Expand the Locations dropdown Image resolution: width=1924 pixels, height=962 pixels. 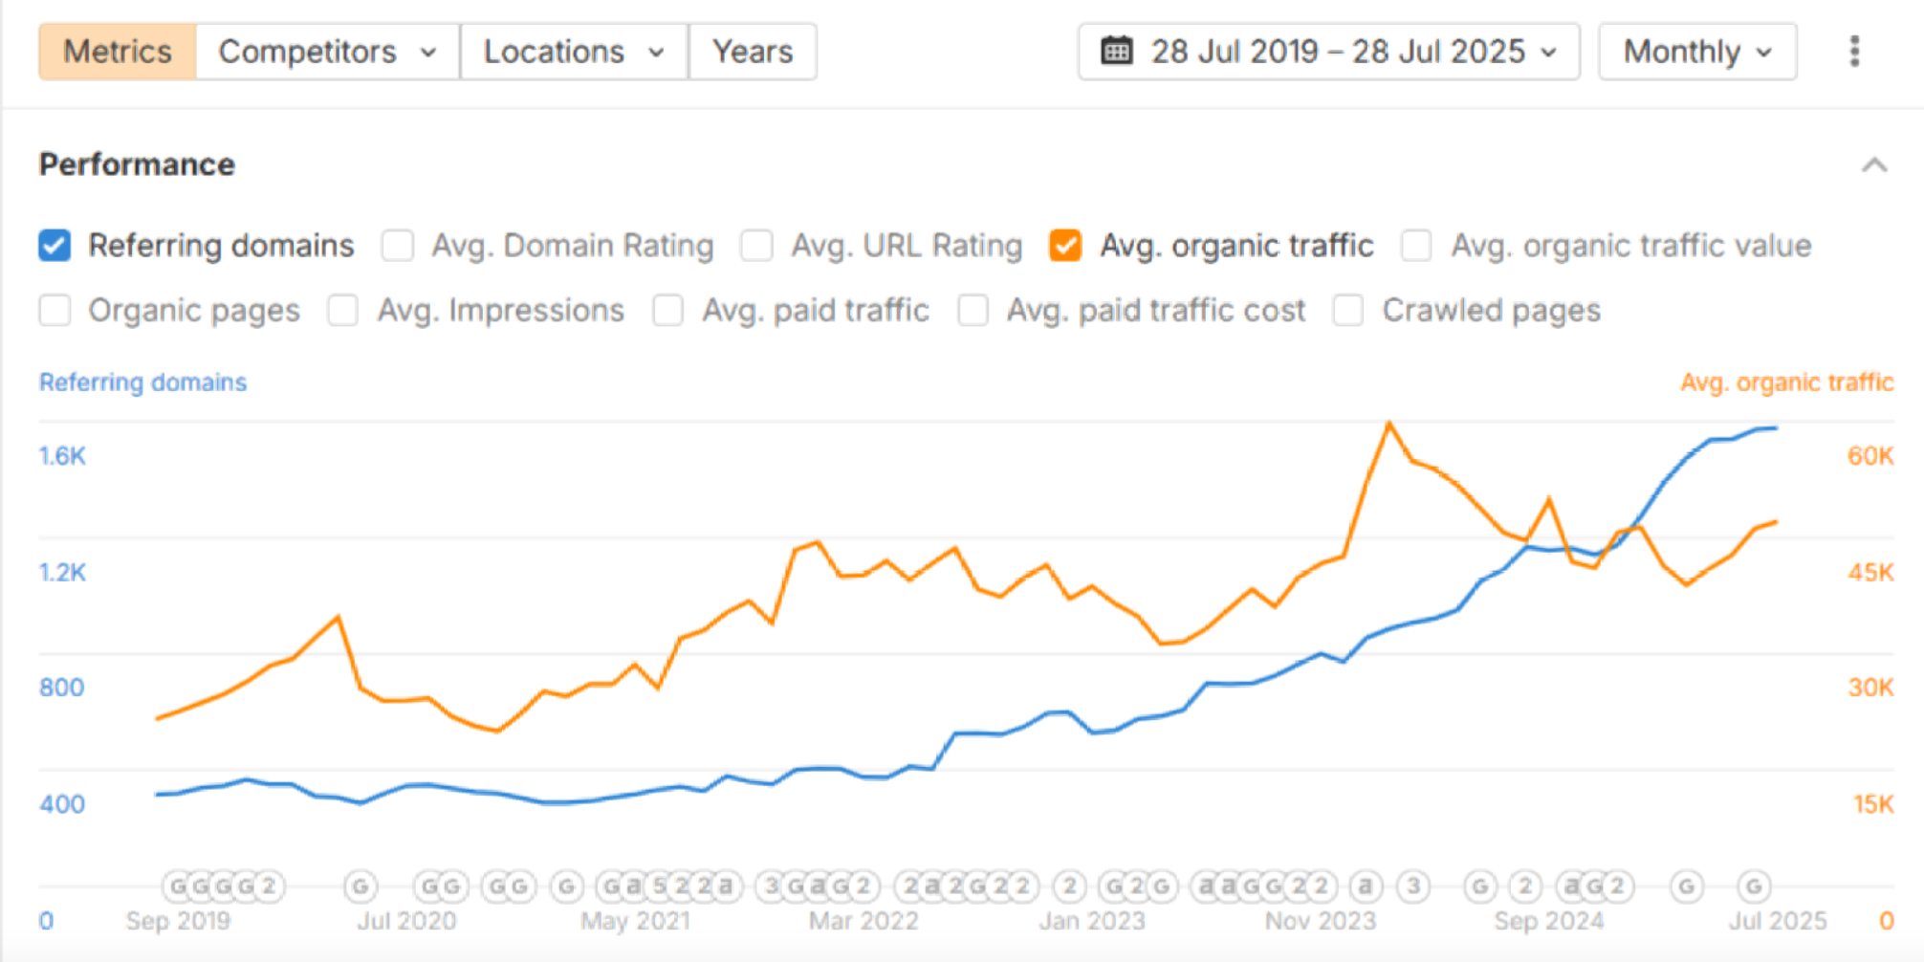tap(573, 52)
